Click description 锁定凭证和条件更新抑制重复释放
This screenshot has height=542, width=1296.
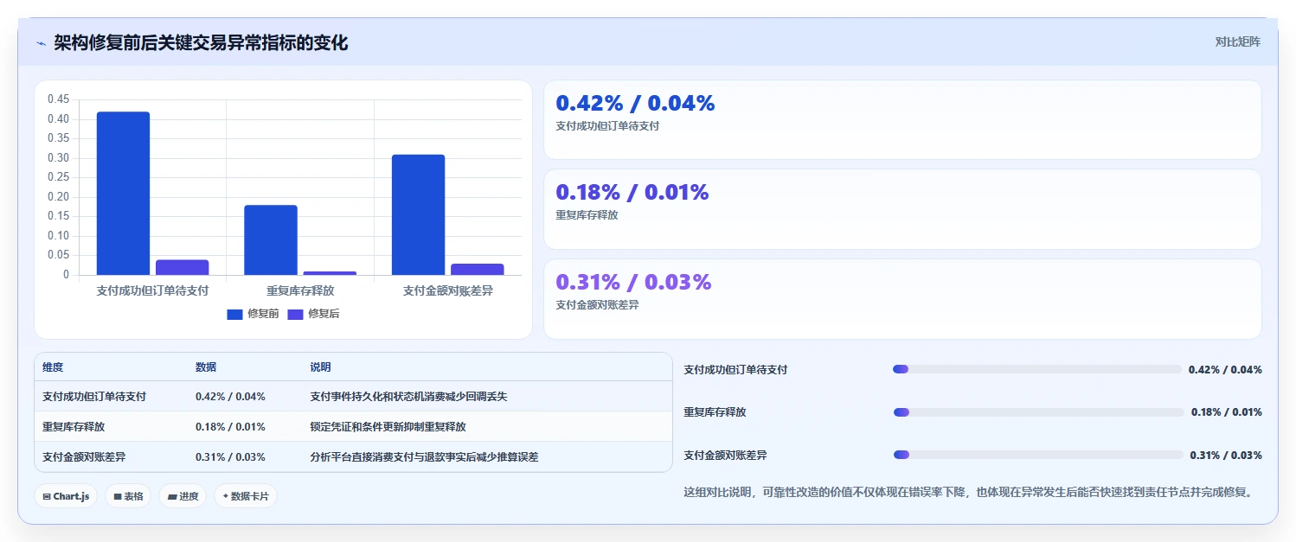click(388, 427)
